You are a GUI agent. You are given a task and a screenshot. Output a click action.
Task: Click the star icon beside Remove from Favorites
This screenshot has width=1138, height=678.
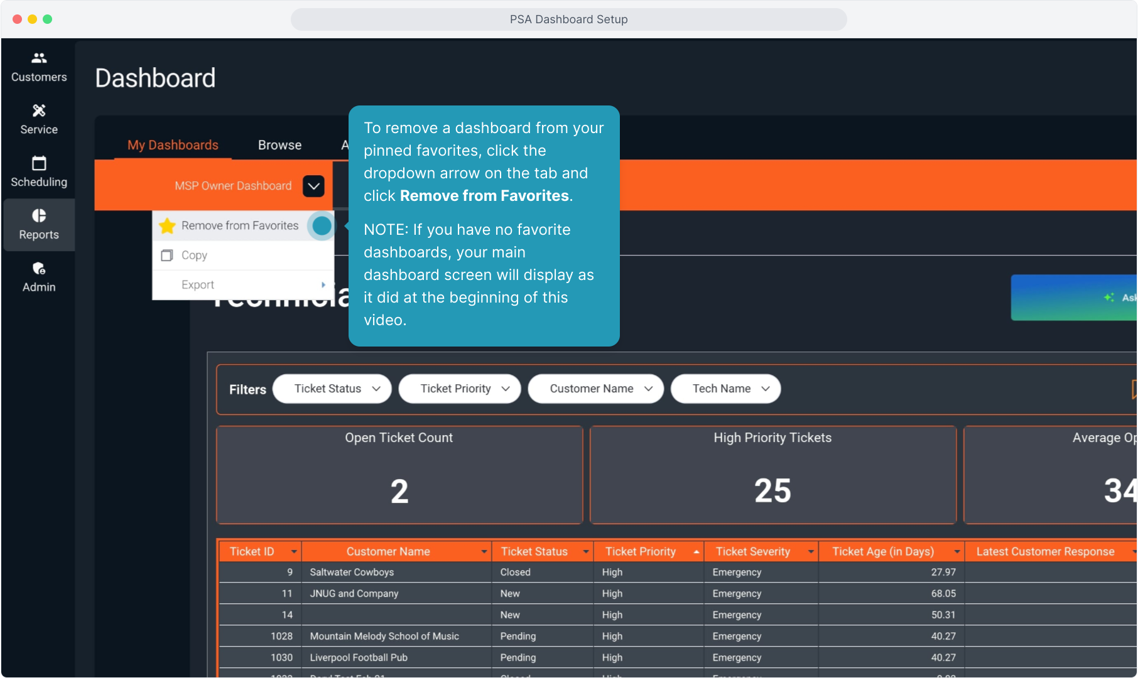point(167,226)
